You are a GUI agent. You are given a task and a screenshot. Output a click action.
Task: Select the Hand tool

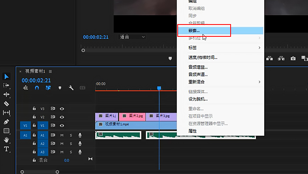point(6,140)
